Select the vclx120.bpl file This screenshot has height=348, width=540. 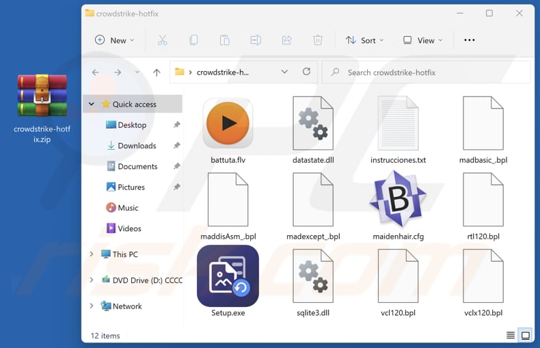coord(483,283)
